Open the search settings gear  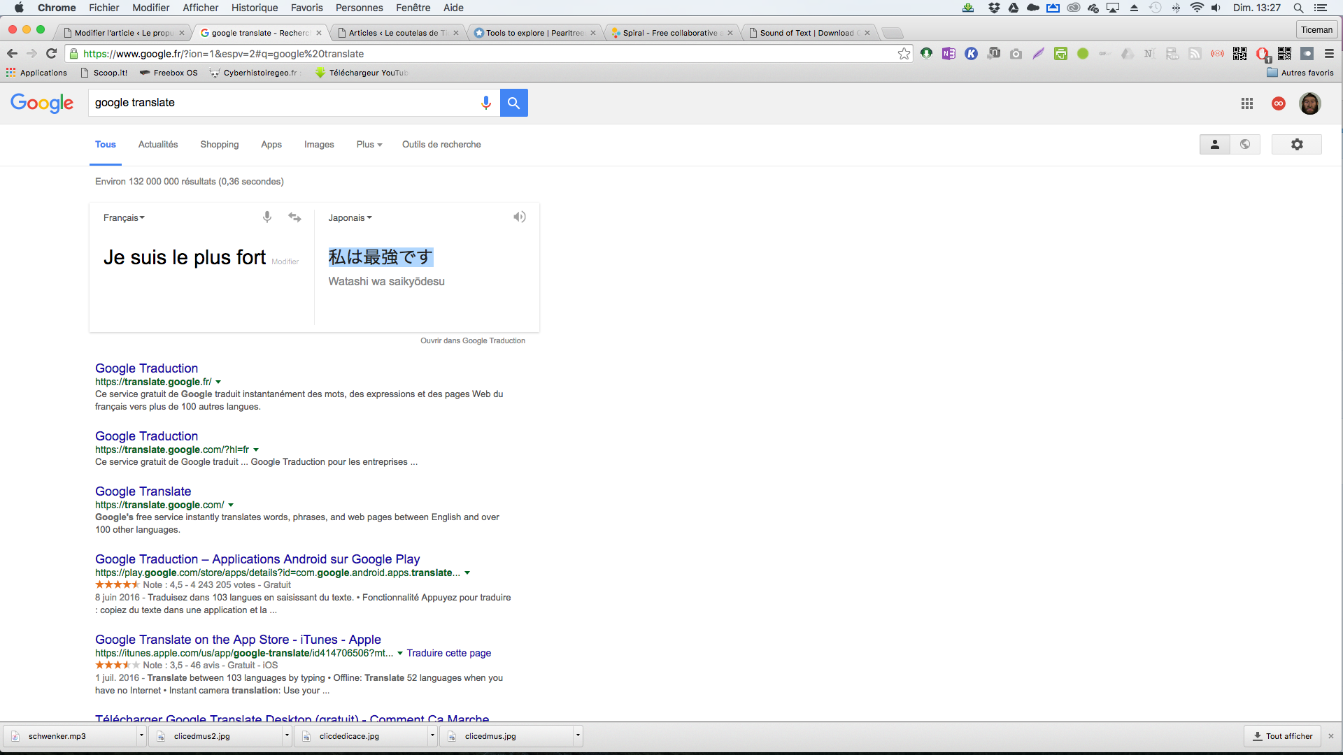[x=1297, y=144]
